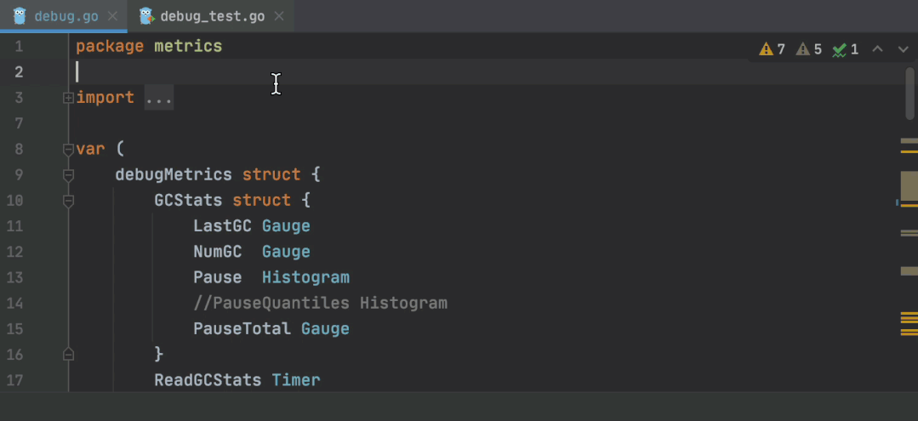This screenshot has width=918, height=421.
Task: Collapse the var block fold marker
Action: [x=68, y=150]
